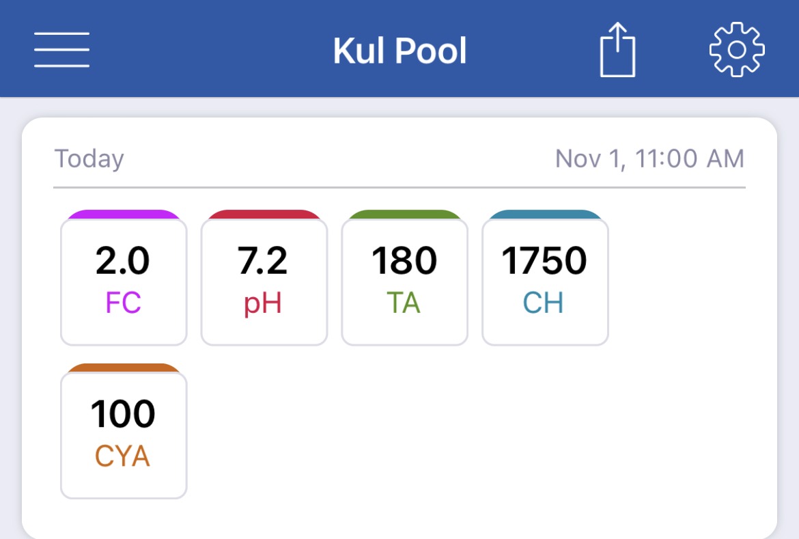Tap the Nov 1, 11:00 AM timestamp
This screenshot has width=799, height=539.
(x=649, y=158)
